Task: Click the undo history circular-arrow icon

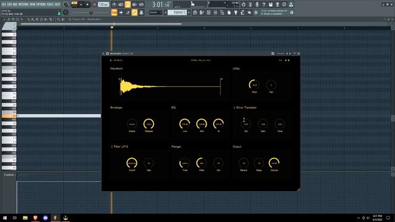Action: pyautogui.click(x=243, y=4)
